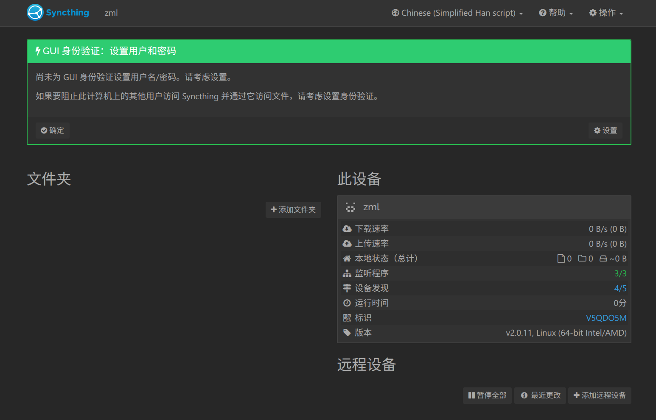The width and height of the screenshot is (656, 420).
Task: Click the version tag icon
Action: (347, 333)
